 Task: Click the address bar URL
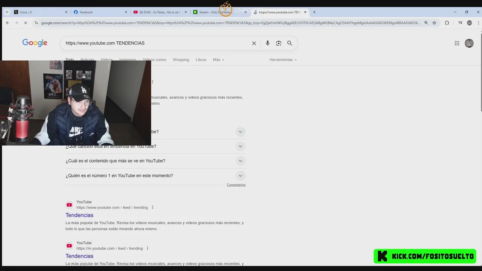230,23
